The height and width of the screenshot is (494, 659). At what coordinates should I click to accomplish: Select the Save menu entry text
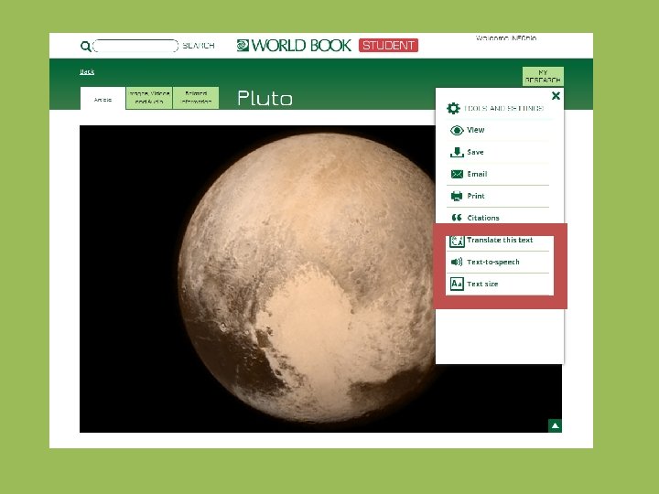tap(475, 152)
